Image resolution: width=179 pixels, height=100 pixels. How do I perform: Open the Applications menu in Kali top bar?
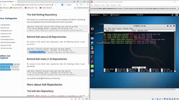(x=95, y=15)
